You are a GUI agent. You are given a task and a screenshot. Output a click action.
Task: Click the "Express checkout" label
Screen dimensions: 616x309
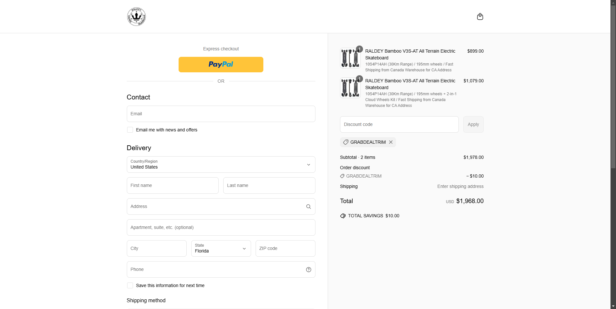pos(221,49)
